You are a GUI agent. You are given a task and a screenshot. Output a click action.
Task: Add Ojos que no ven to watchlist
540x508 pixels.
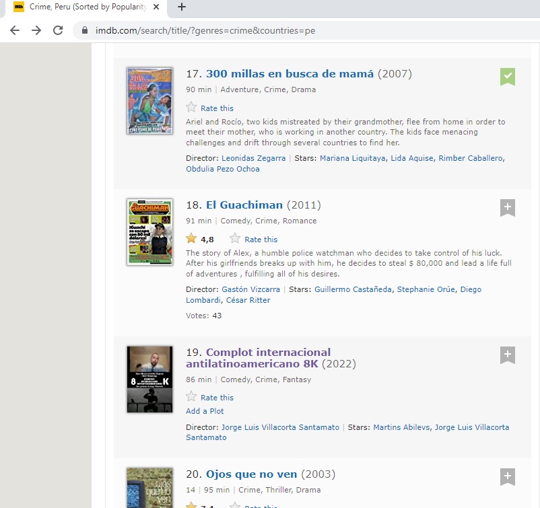[x=507, y=477]
